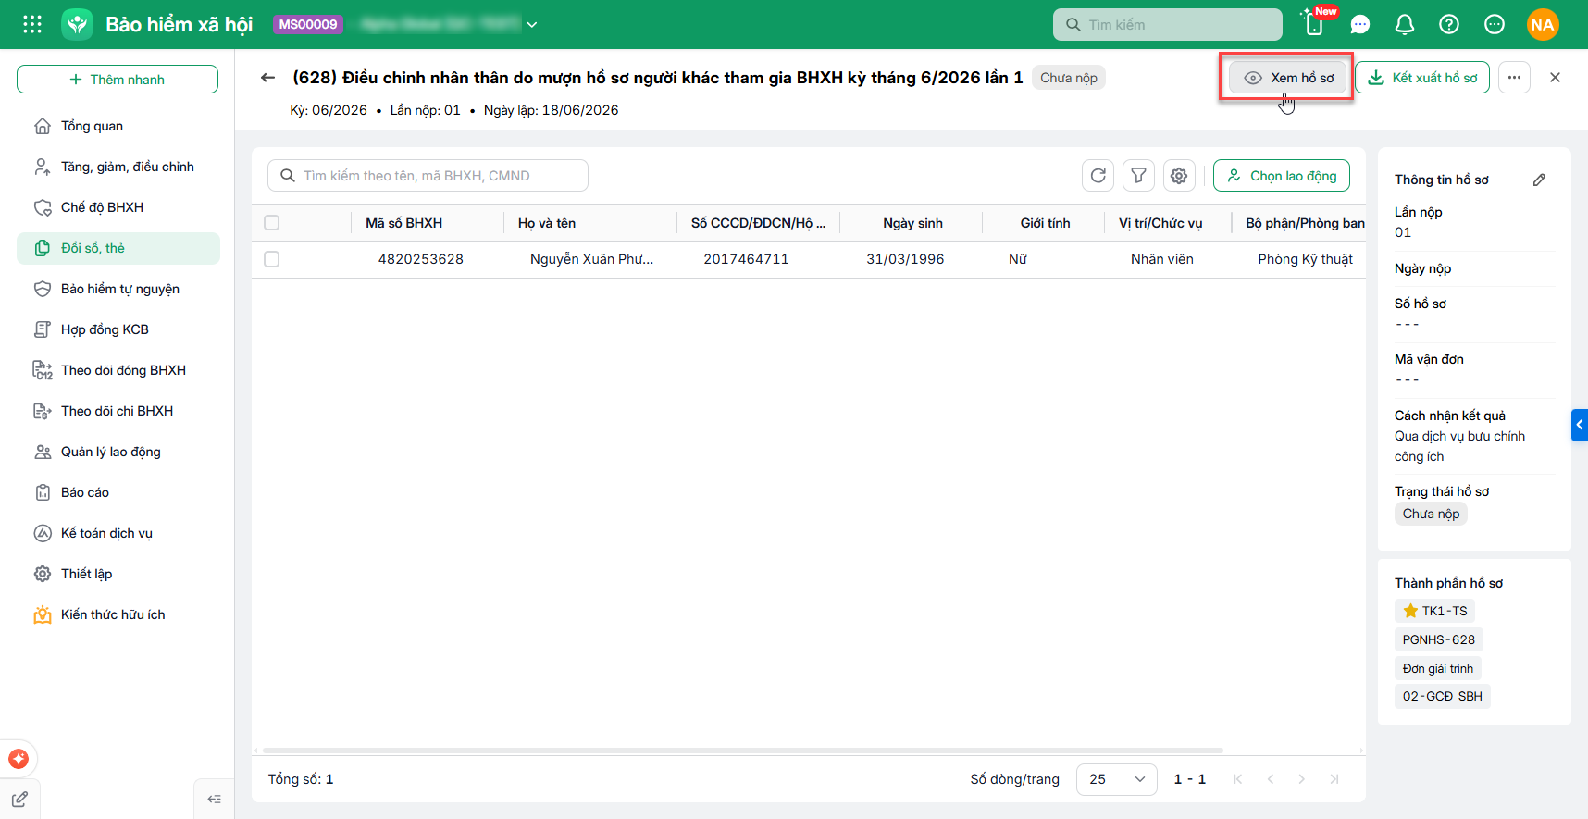Open the notifications bell icon
Screen dimensions: 1588x819
click(1404, 25)
